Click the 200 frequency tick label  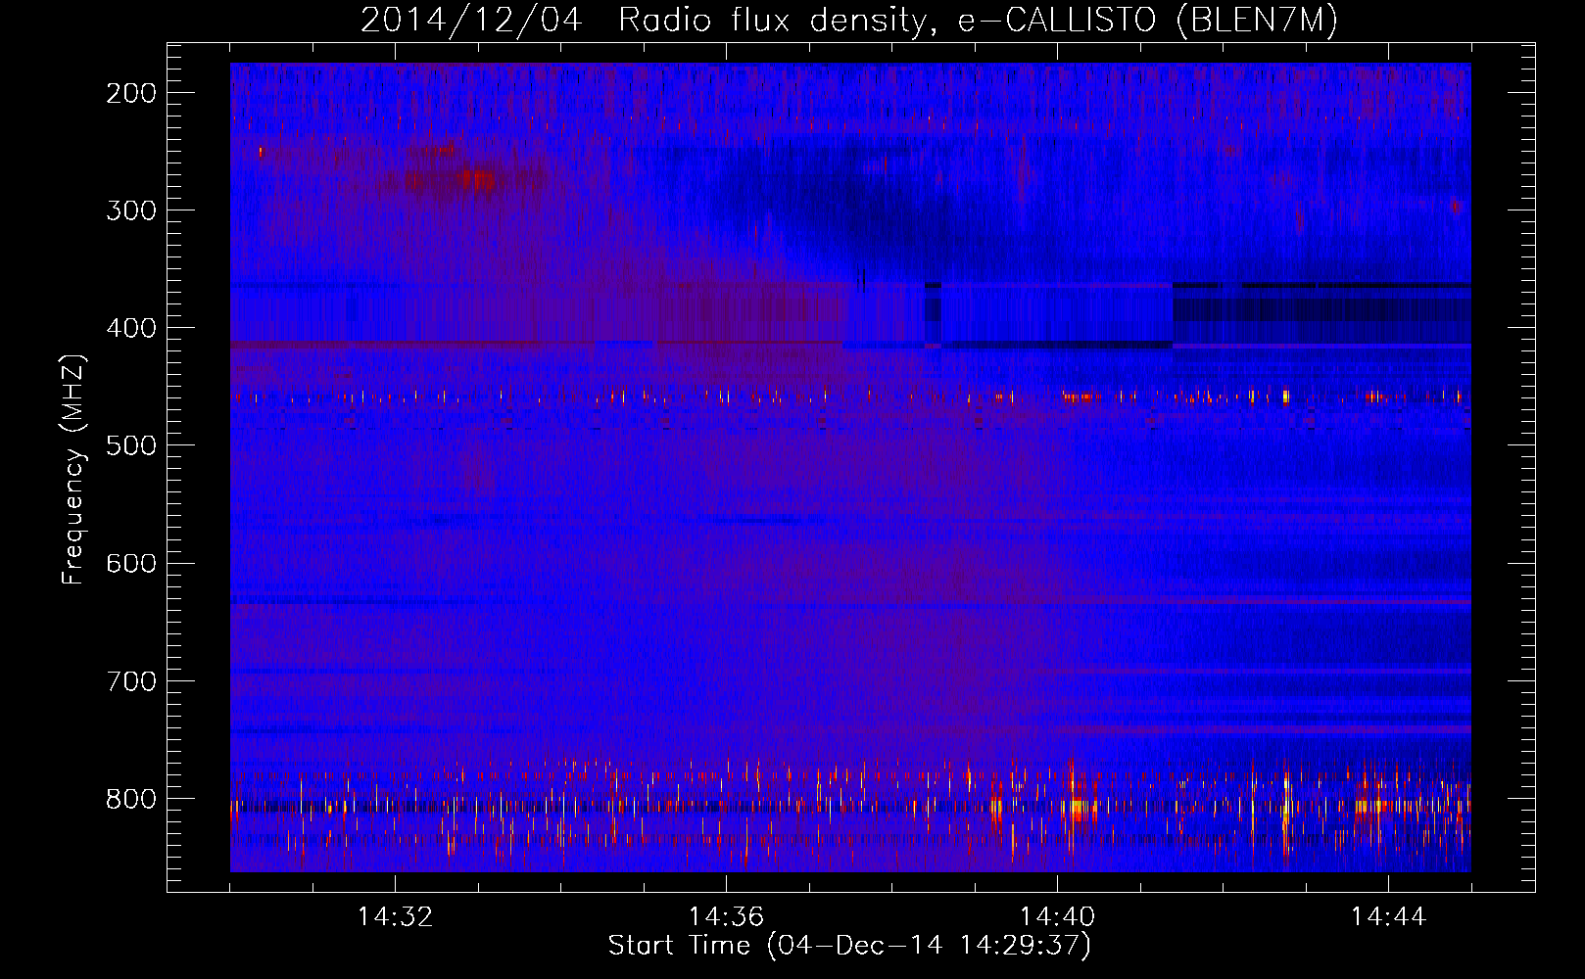[131, 93]
